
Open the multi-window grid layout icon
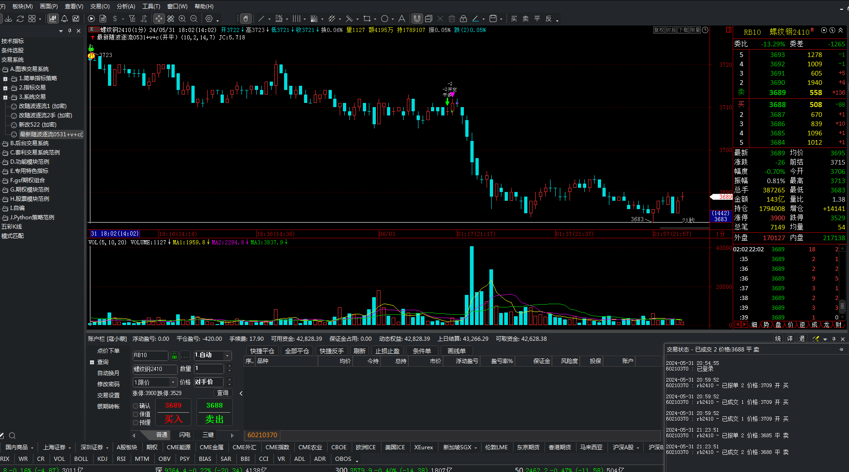coord(32,19)
